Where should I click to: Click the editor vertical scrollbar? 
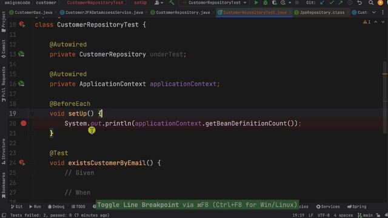click(x=385, y=99)
